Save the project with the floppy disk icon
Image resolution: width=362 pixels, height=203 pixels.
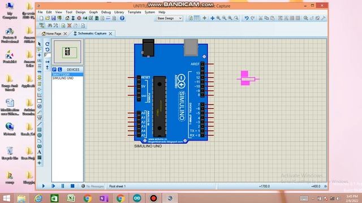tap(54, 18)
